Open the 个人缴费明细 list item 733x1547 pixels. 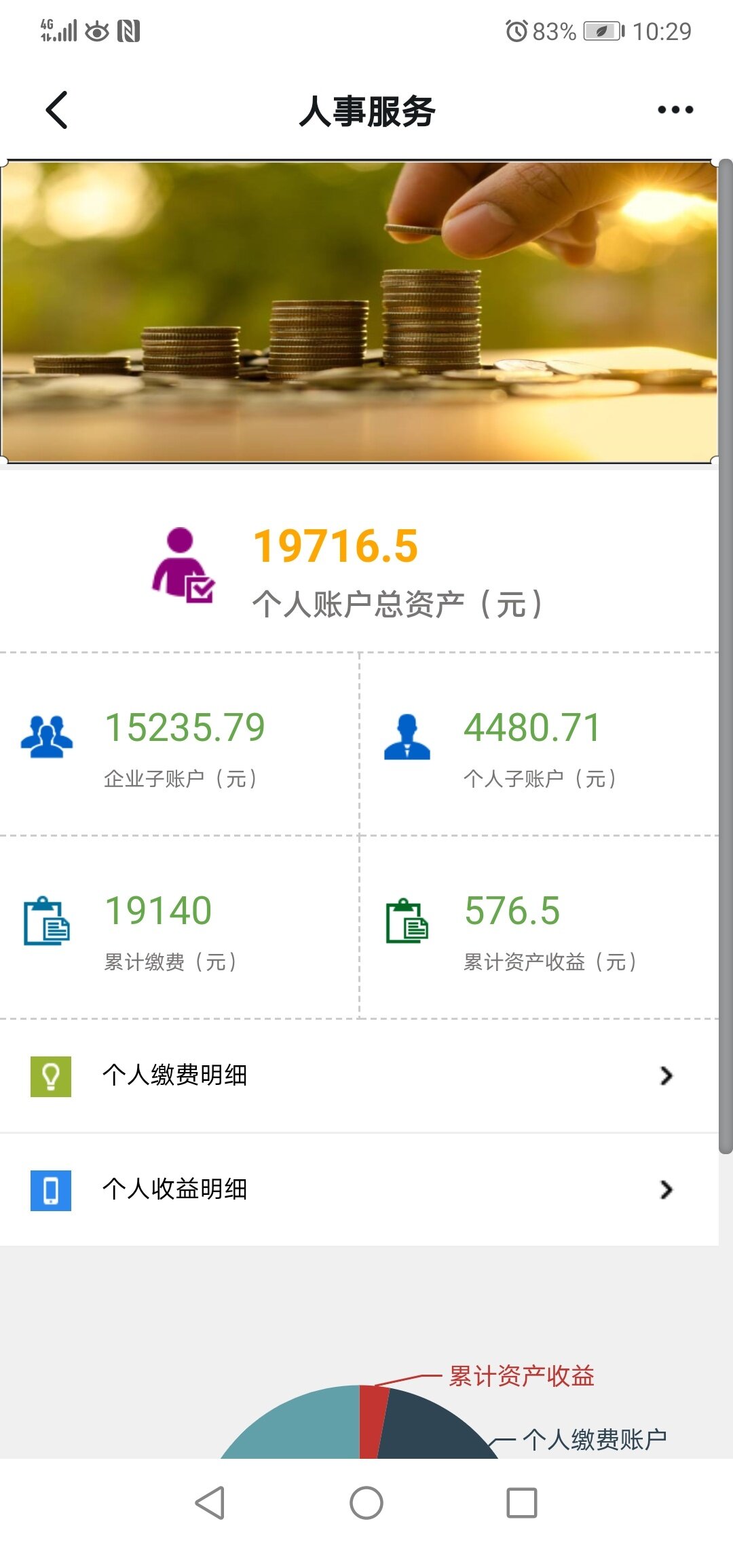point(175,1075)
